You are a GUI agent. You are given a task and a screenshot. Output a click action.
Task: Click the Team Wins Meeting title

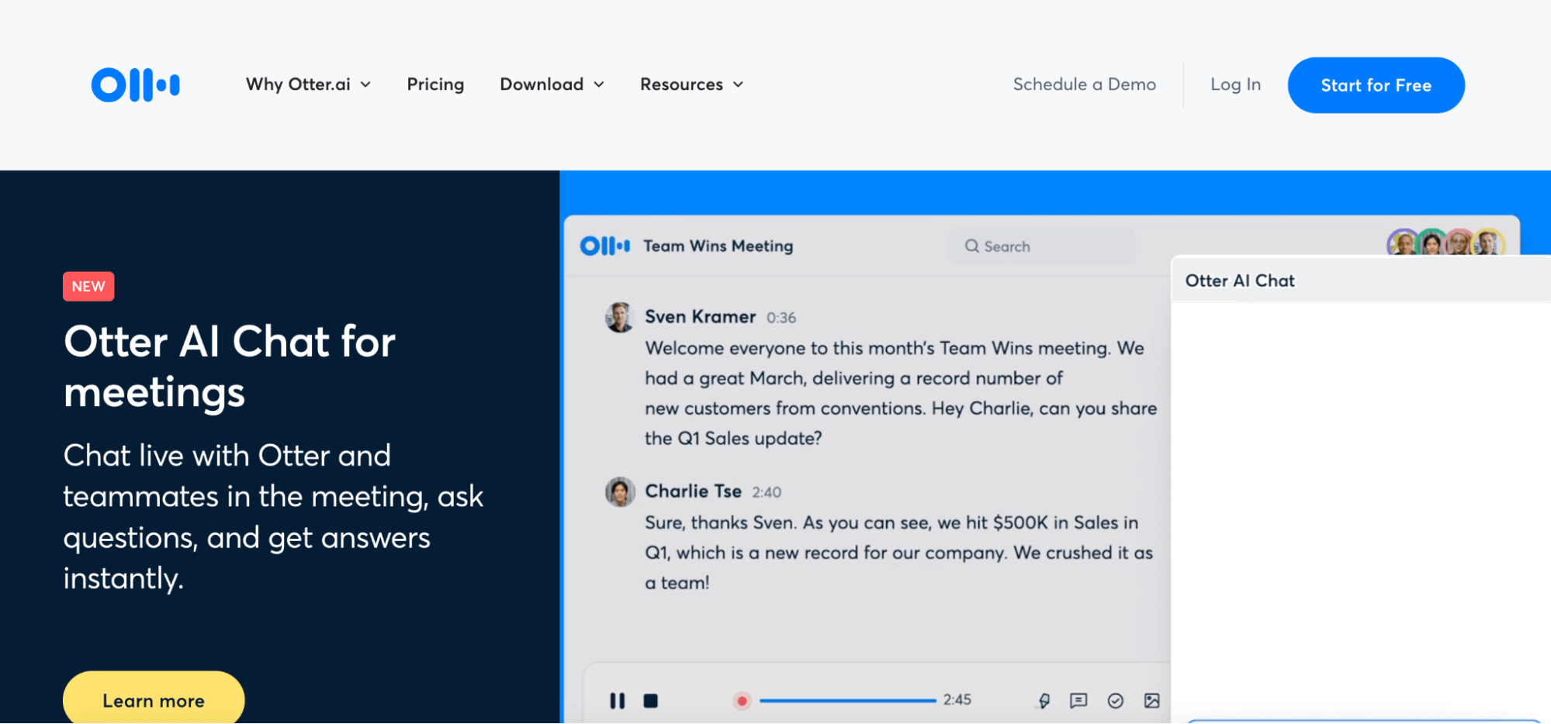point(718,246)
